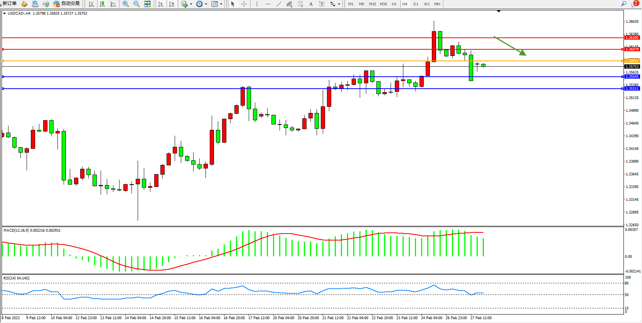
Task: Open search with the magnifier icon
Action: pos(623,3)
